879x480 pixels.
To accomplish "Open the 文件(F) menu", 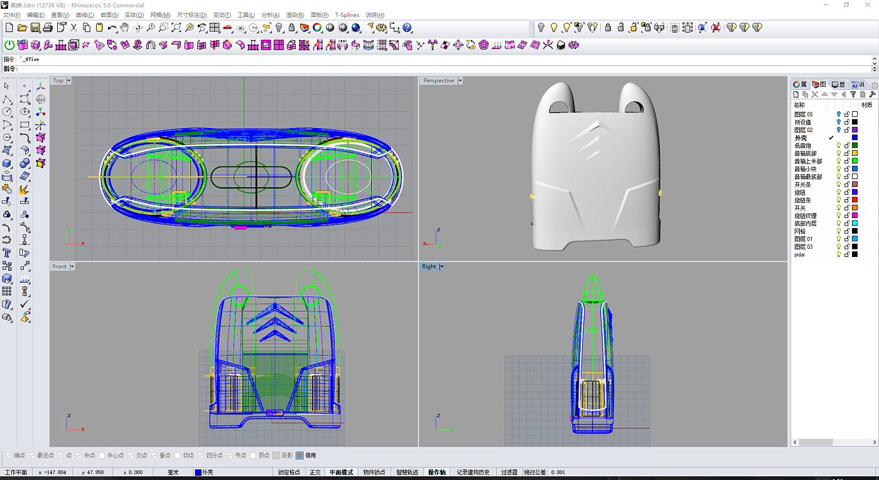I will 12,15.
